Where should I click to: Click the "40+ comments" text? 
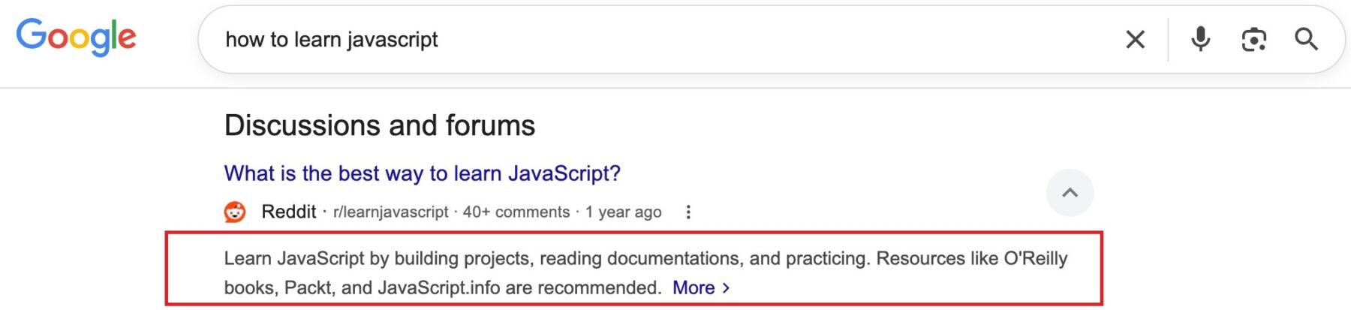[516, 212]
